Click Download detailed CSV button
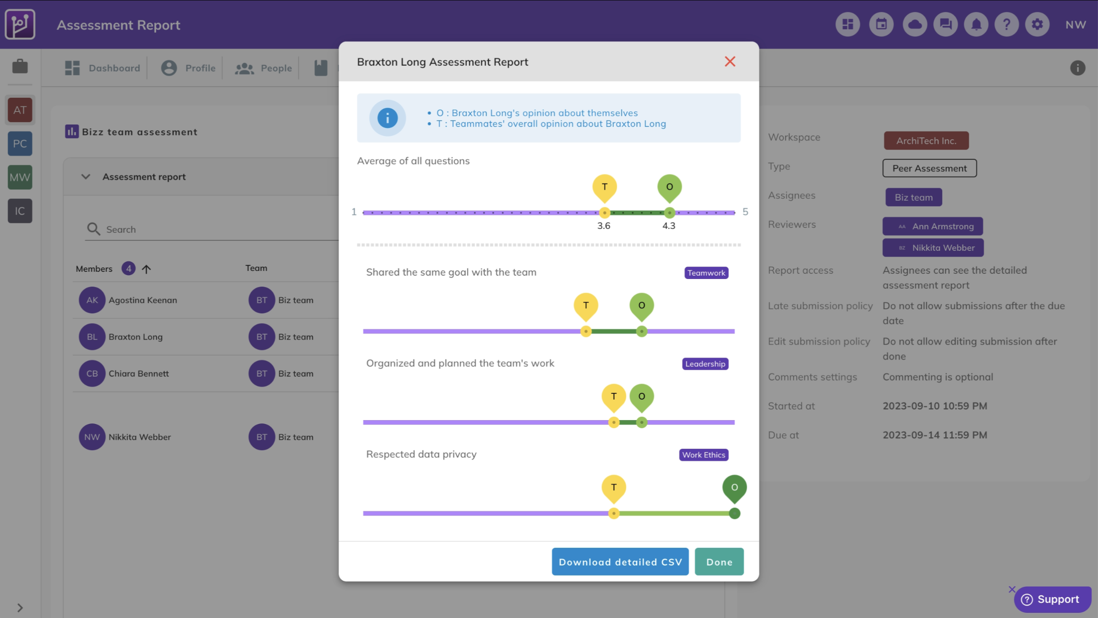Image resolution: width=1098 pixels, height=618 pixels. (x=620, y=562)
